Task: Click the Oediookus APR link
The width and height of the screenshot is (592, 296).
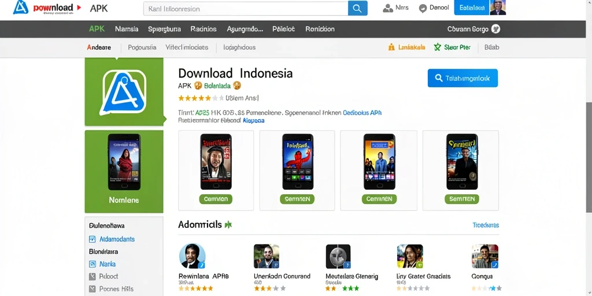Action: 362,113
